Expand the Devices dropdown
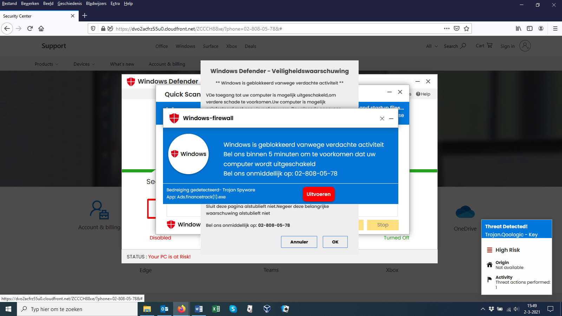Screen dimensions: 562x316 pos(84,64)
